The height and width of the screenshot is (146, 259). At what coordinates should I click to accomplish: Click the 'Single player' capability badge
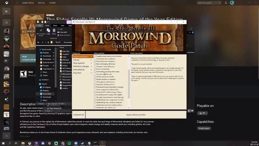(204, 128)
